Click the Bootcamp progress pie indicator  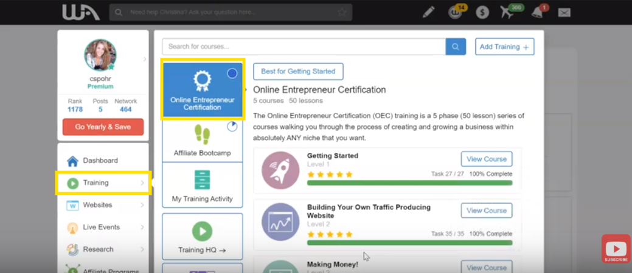(232, 127)
